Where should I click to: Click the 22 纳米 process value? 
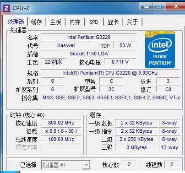point(54,62)
